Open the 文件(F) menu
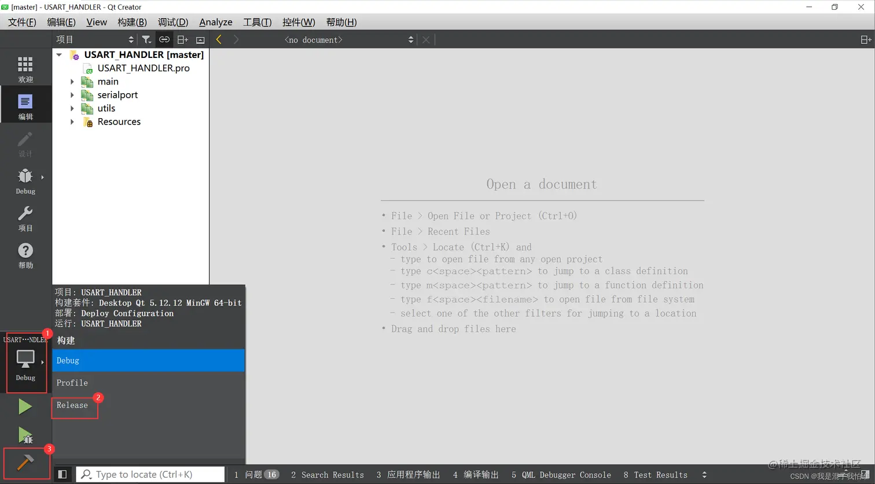 point(22,22)
